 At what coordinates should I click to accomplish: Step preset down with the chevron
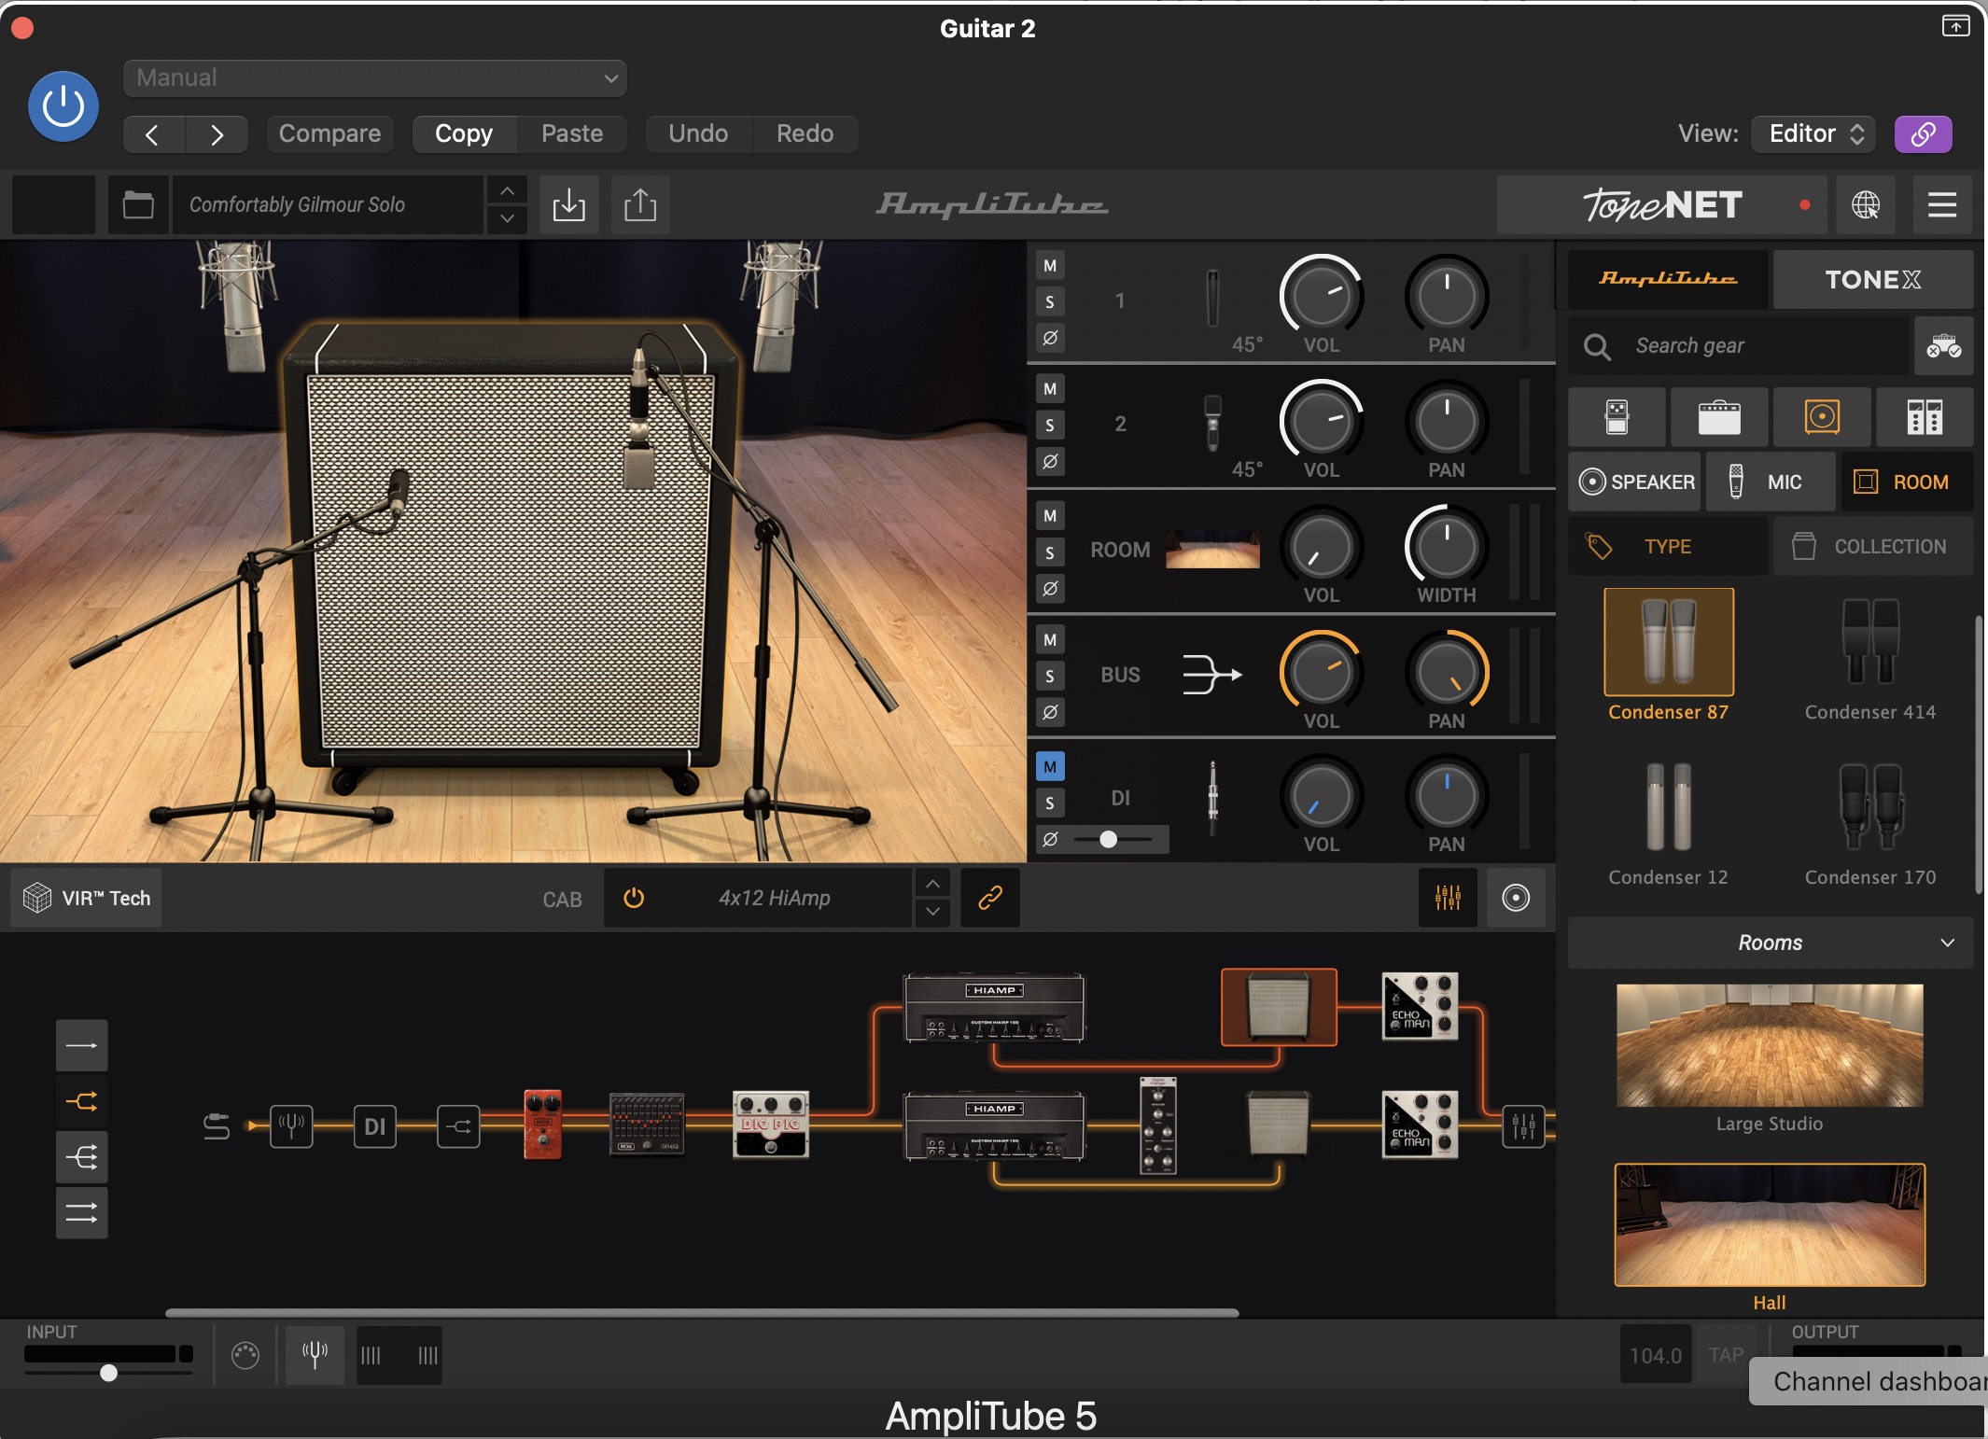tap(507, 218)
